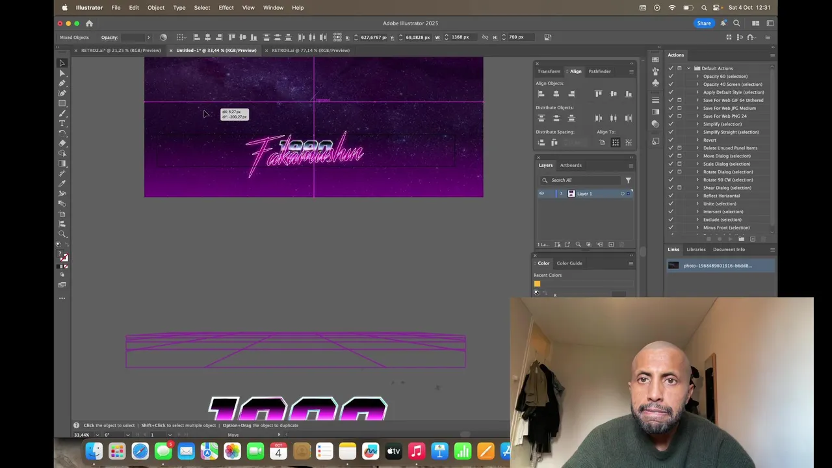This screenshot has height=468, width=832.
Task: Toggle dialog box for Move Dialog (selection)
Action: click(x=679, y=156)
